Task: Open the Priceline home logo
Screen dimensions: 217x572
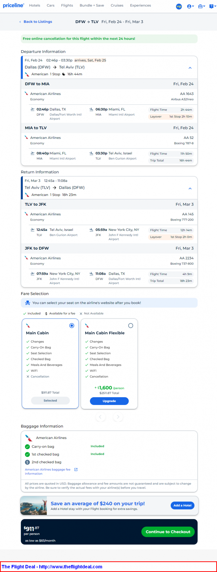Action: pyautogui.click(x=14, y=6)
